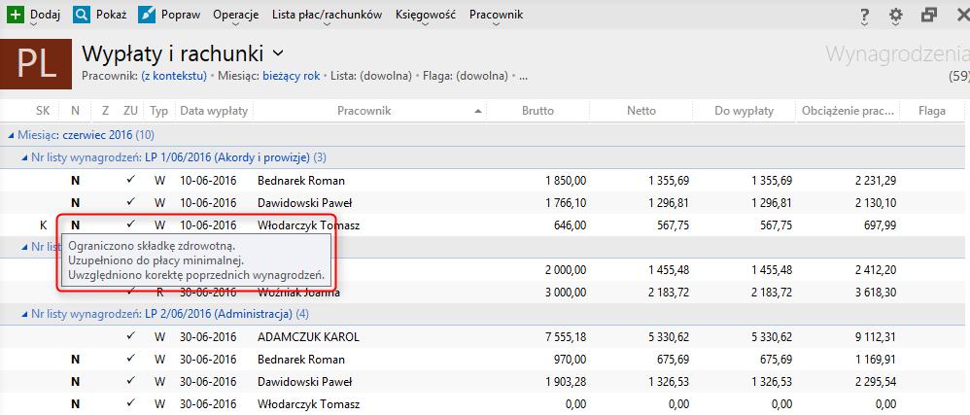The width and height of the screenshot is (970, 415).
Task: Click Brutto value 1 850,00
Action: pos(566,181)
